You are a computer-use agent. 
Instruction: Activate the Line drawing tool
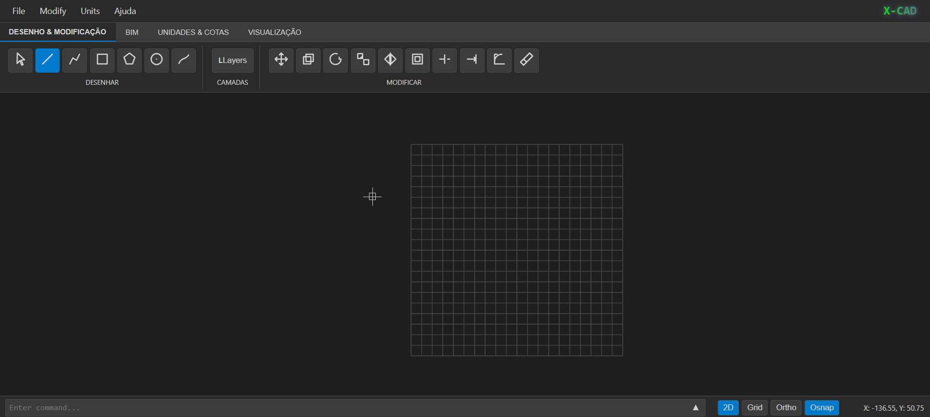(x=48, y=60)
